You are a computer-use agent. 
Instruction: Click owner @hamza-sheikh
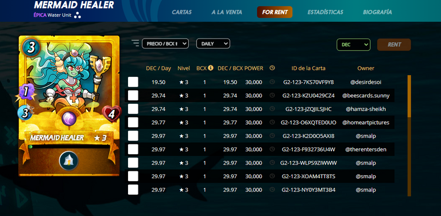(x=366, y=109)
